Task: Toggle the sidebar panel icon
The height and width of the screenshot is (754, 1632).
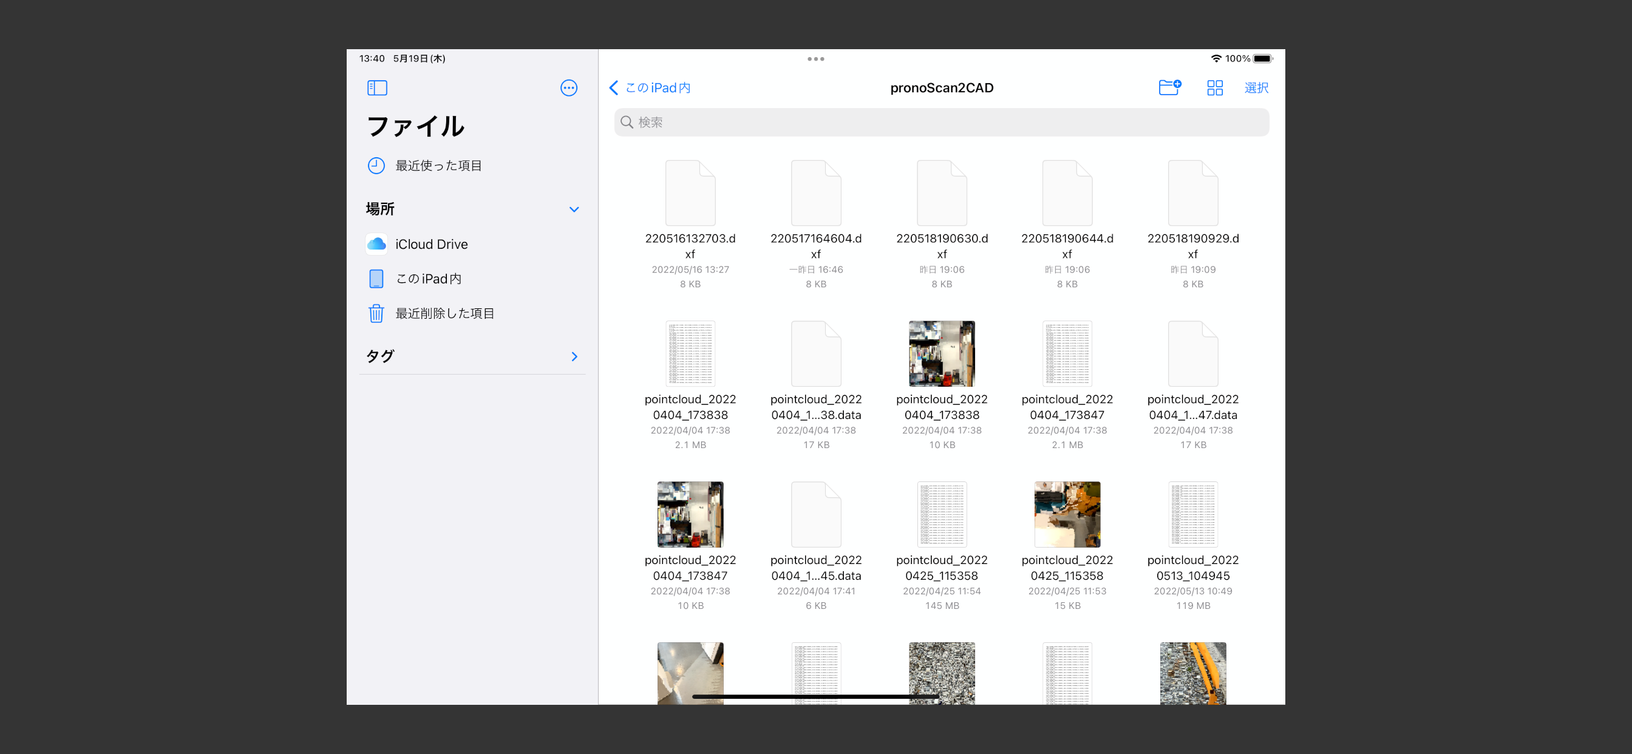Action: tap(377, 87)
